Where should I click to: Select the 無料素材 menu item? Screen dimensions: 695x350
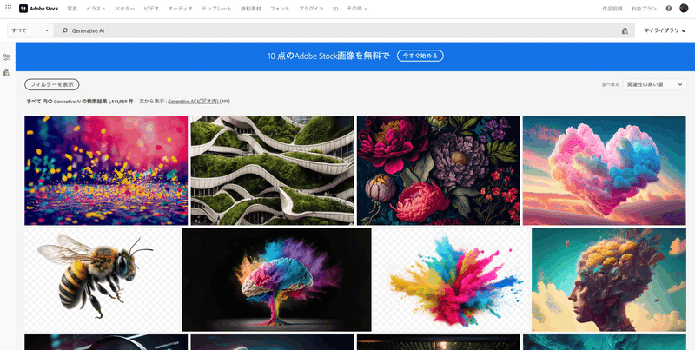251,9
